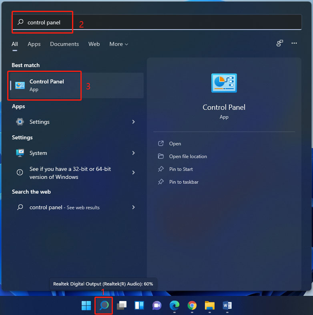Switch to the Apps filter tab

[x=34, y=44]
